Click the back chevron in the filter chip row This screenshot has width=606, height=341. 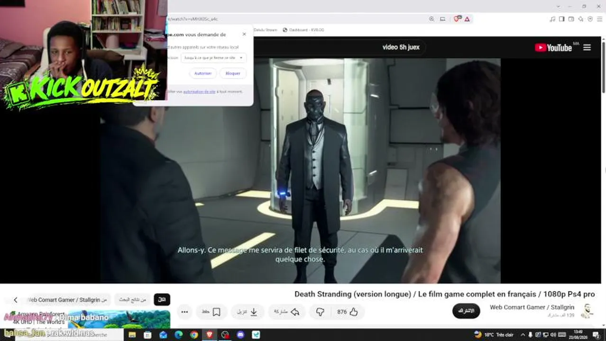click(x=15, y=300)
